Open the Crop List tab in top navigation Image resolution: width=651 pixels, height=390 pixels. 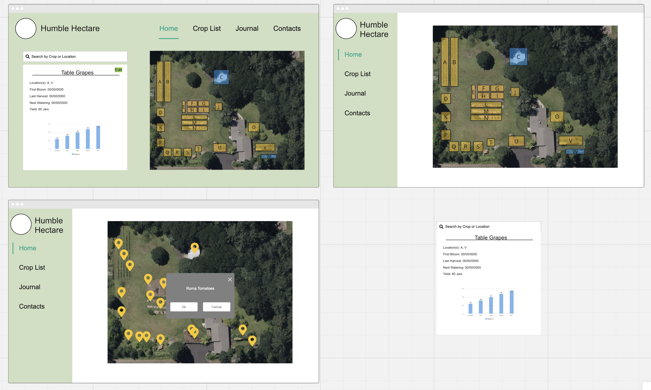coord(207,29)
